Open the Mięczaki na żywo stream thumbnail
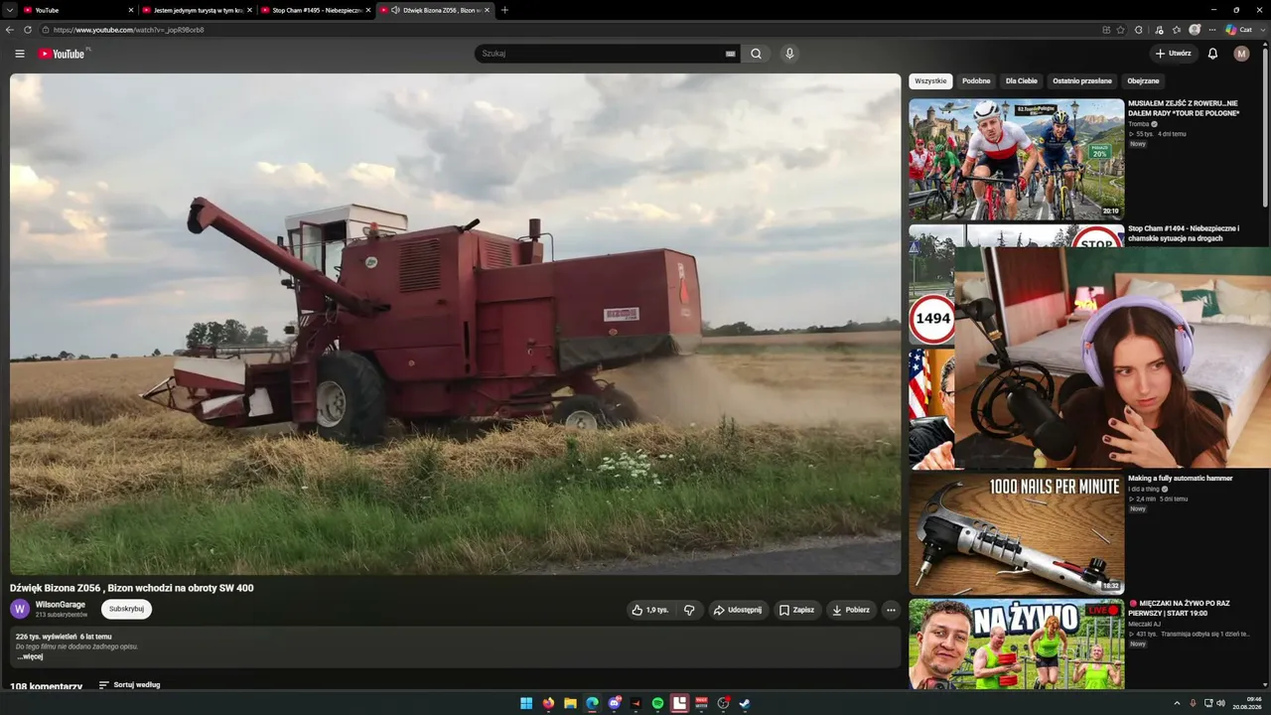Screen dimensions: 1271x715 1016,643
